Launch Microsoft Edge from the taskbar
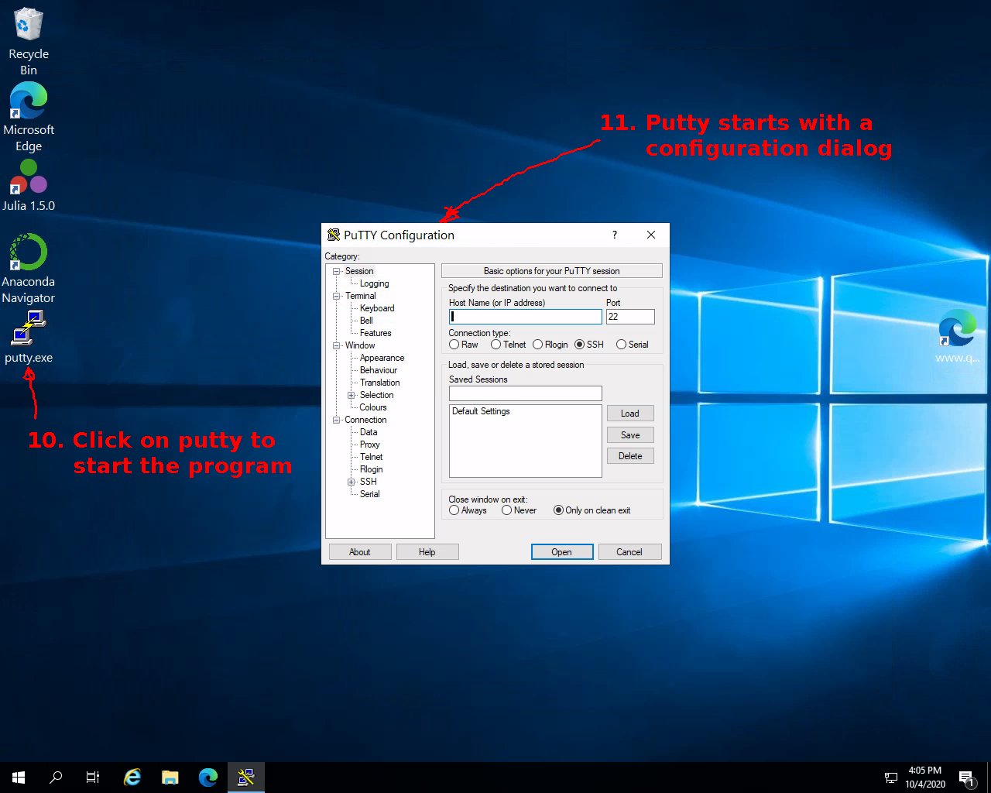991x793 pixels. 208,778
